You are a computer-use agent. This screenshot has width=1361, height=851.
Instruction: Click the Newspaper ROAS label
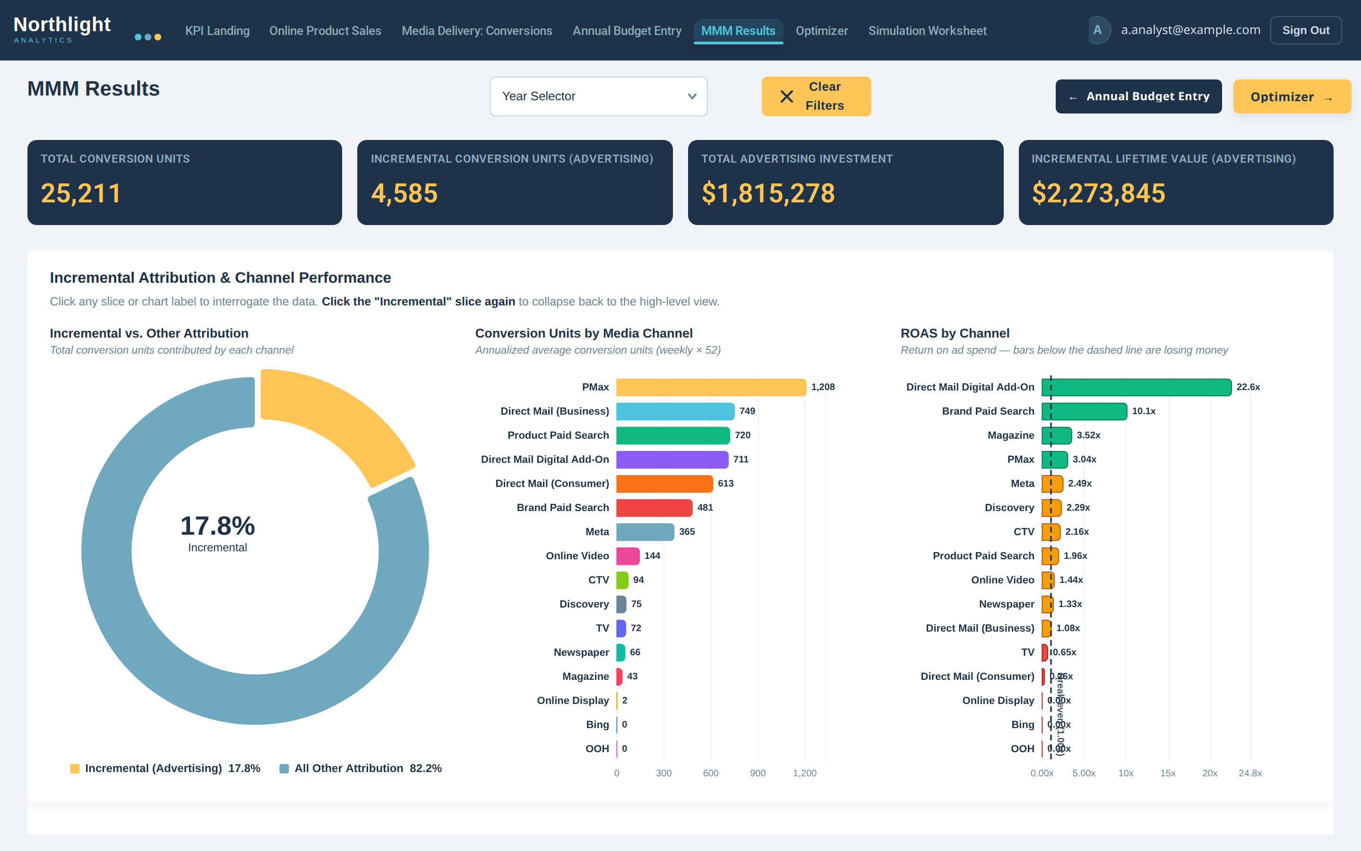[1006, 604]
